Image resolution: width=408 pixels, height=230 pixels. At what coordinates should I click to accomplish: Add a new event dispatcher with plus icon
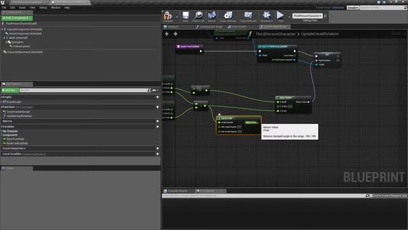(x=157, y=148)
